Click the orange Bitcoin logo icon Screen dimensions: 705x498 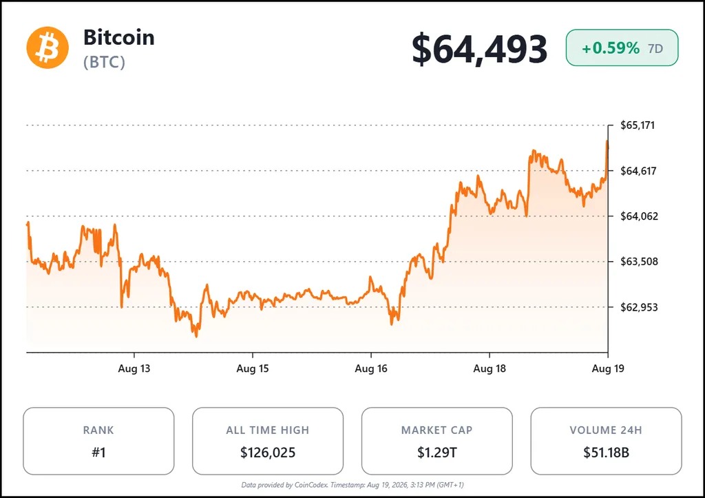click(x=48, y=48)
